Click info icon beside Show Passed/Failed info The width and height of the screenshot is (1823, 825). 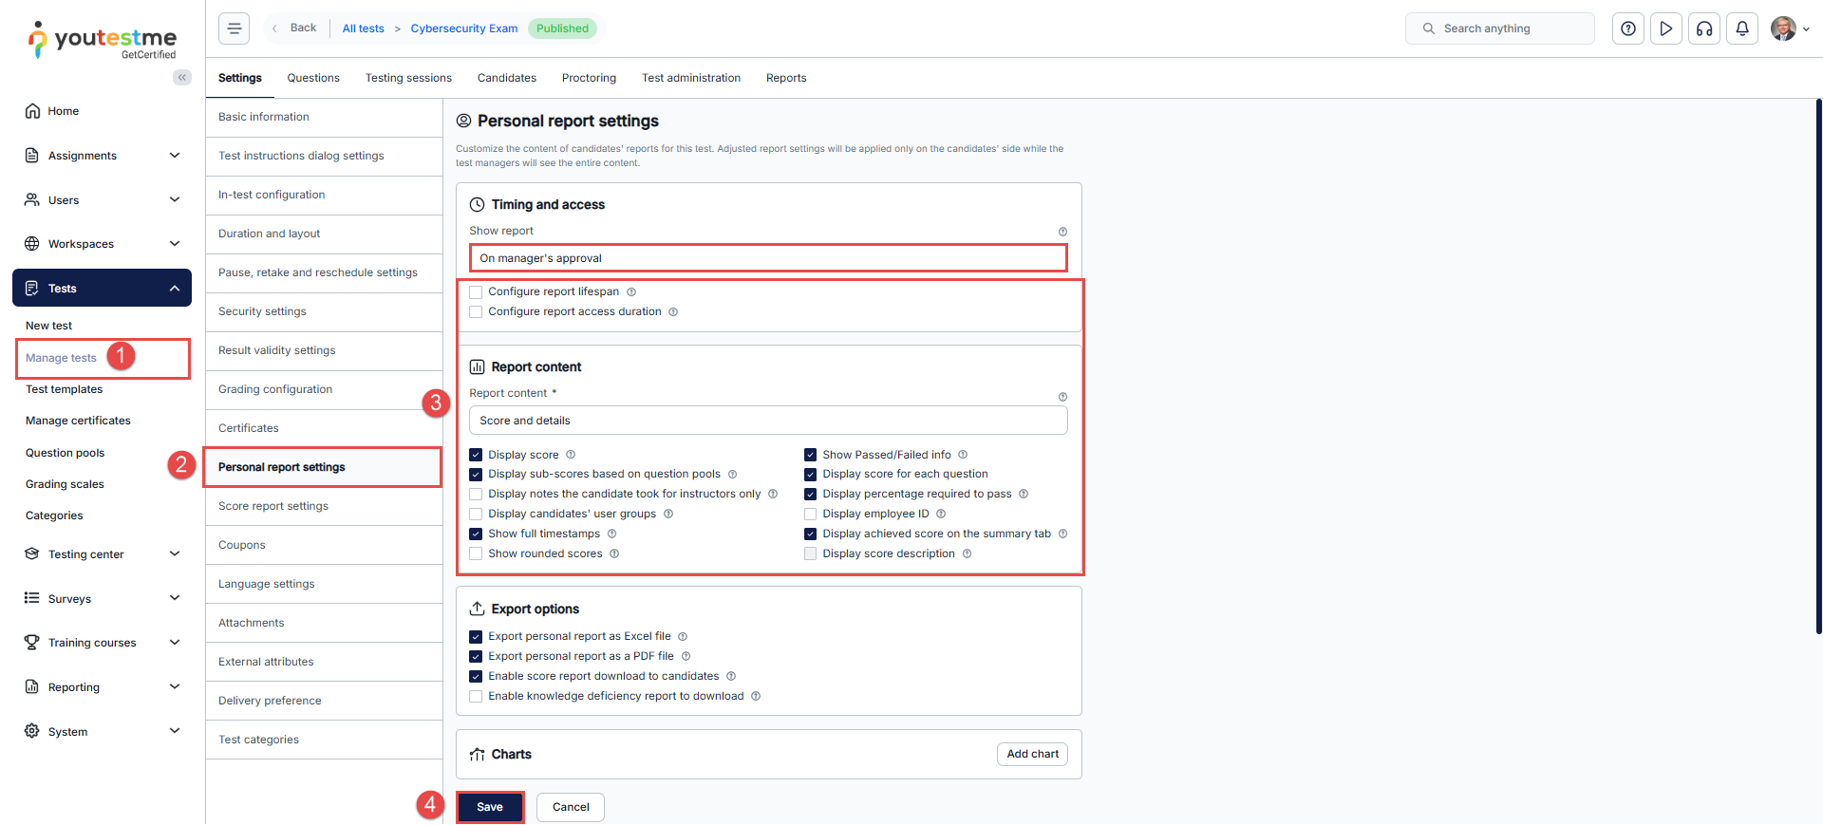pos(963,455)
